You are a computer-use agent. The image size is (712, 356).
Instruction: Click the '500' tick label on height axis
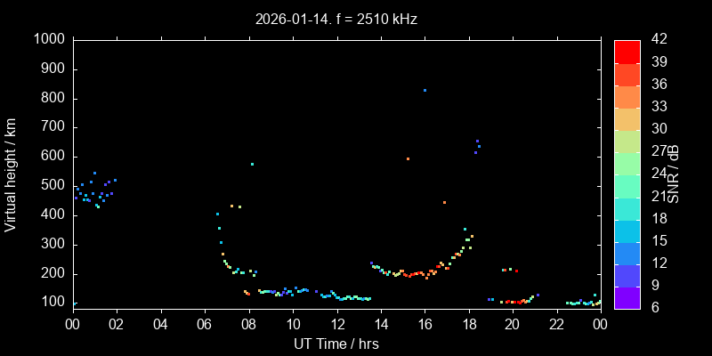pos(53,186)
